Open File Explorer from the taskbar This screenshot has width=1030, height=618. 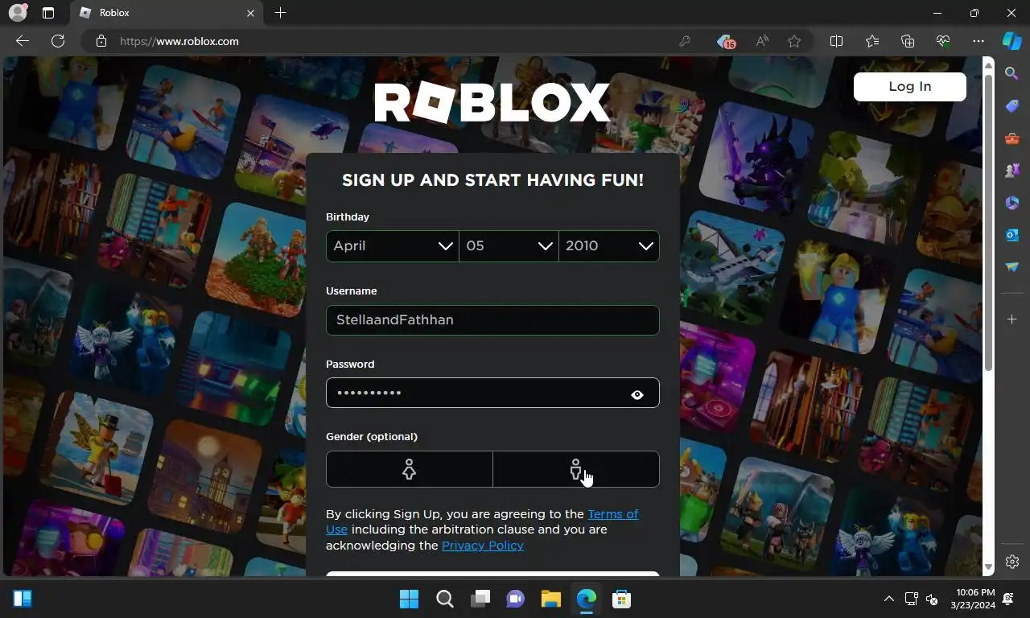(x=550, y=599)
